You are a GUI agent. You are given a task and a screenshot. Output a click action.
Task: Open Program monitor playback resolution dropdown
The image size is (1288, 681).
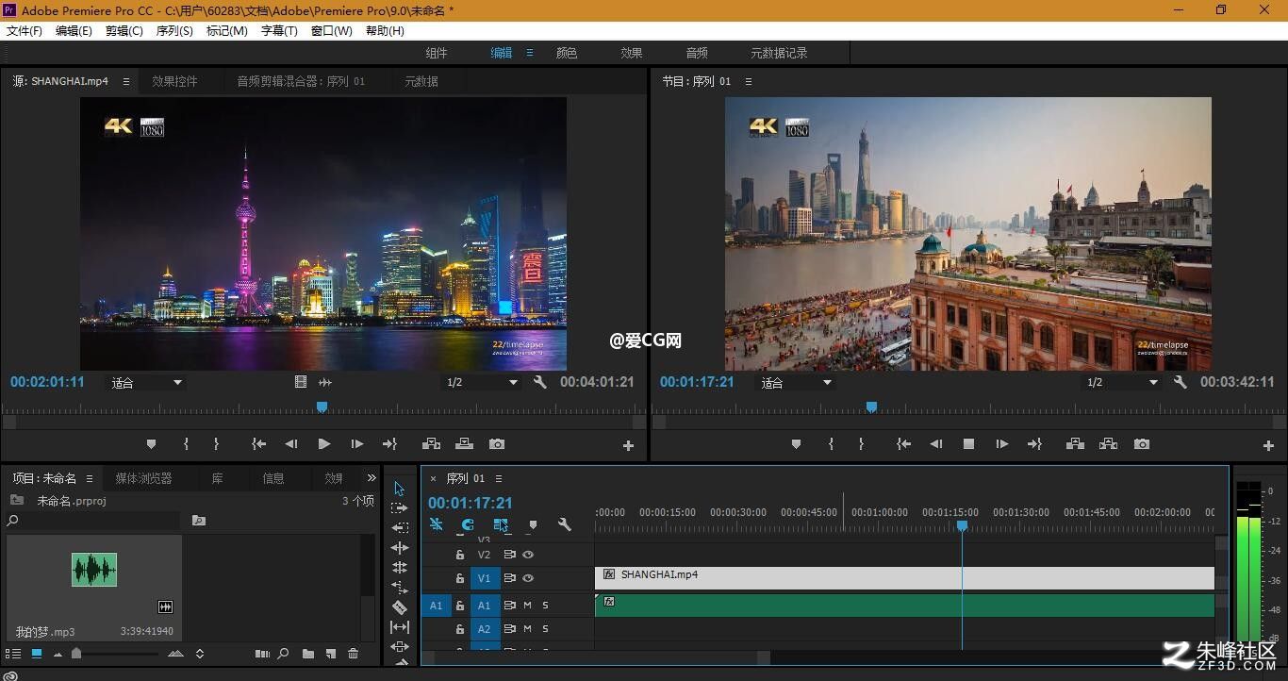[x=1121, y=383]
